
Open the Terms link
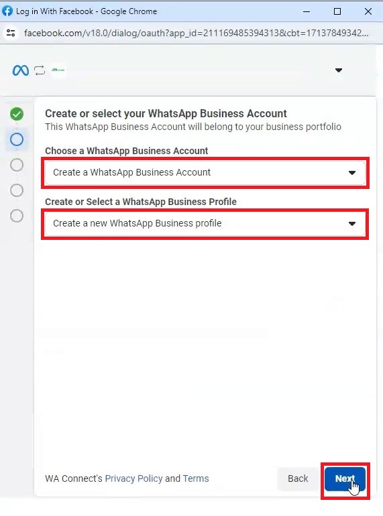click(196, 478)
